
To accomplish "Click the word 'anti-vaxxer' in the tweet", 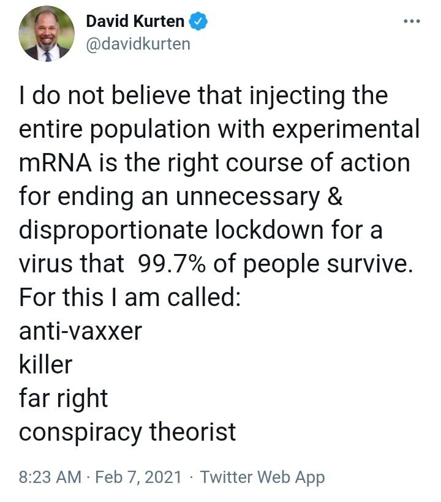I will click(x=80, y=331).
